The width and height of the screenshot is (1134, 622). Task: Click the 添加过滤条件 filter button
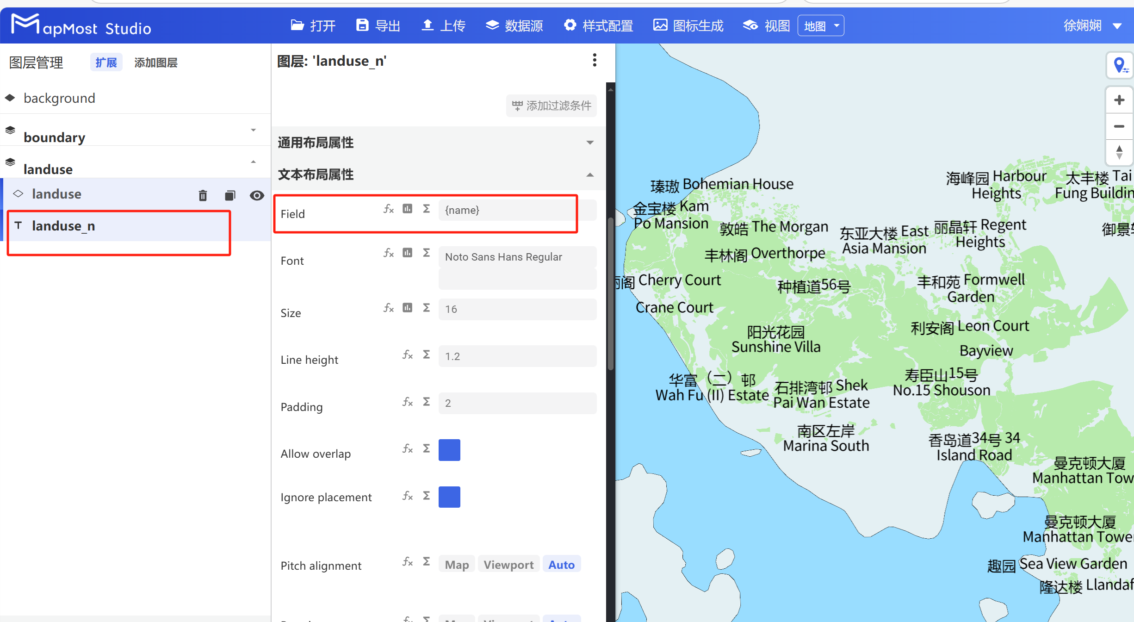pos(551,106)
